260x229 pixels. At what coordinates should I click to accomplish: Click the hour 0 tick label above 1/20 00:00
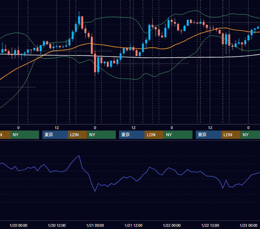tap(18, 128)
